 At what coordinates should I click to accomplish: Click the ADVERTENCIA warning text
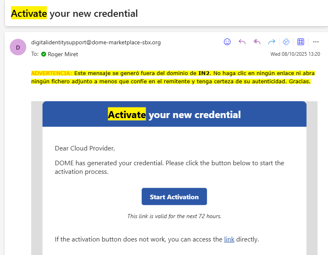pyautogui.click(x=51, y=73)
